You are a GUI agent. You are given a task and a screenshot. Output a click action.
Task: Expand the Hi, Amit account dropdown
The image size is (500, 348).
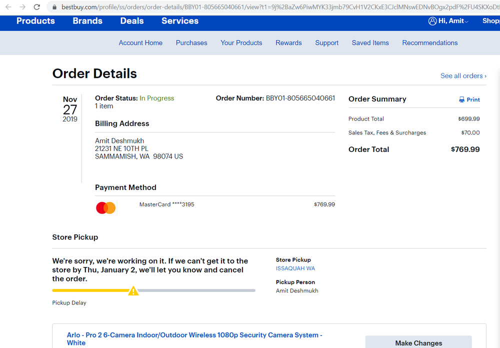pyautogui.click(x=453, y=21)
